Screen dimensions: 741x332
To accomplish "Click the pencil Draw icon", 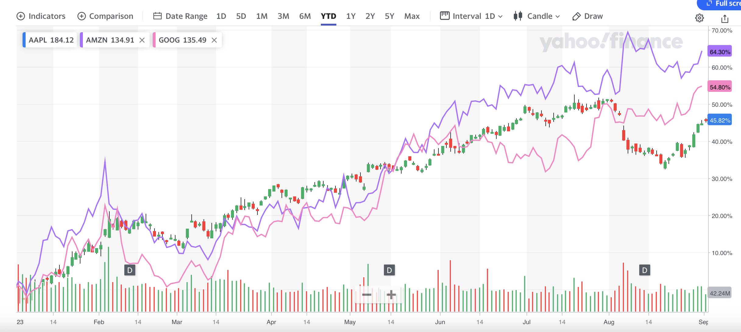I will pyautogui.click(x=576, y=16).
